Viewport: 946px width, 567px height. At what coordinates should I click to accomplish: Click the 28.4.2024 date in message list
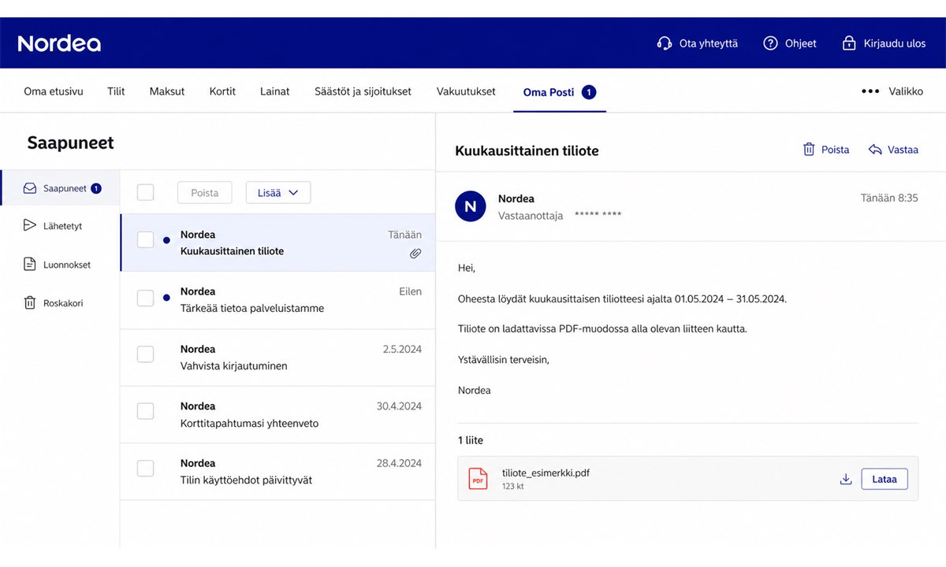pyautogui.click(x=399, y=463)
